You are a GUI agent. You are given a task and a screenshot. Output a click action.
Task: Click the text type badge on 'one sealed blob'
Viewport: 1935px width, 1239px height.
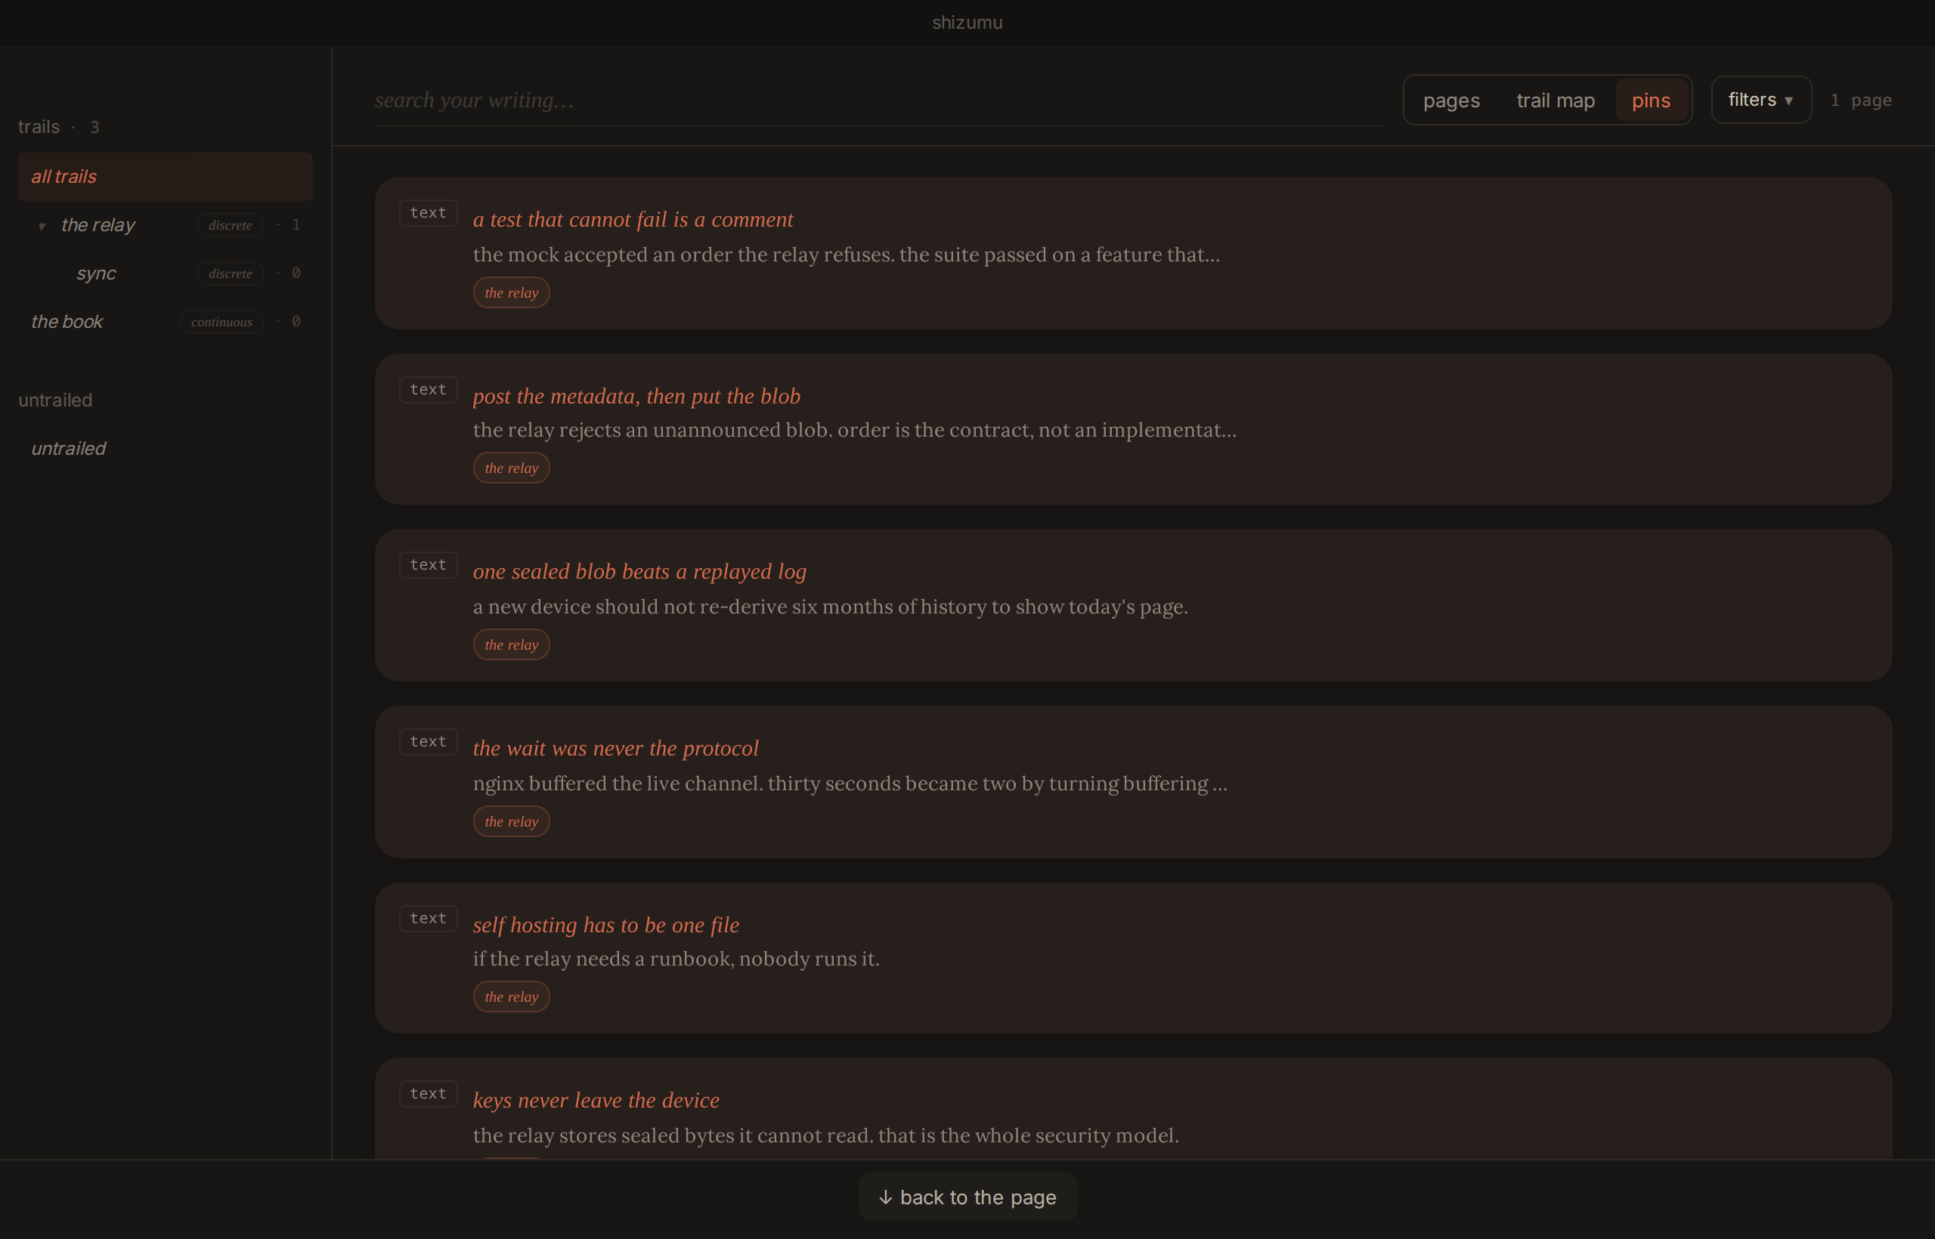tap(429, 566)
